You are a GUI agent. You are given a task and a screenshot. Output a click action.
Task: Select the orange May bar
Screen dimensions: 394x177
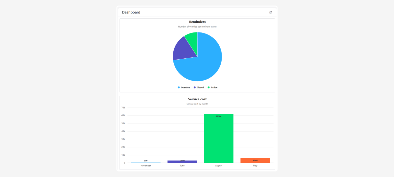255,161
